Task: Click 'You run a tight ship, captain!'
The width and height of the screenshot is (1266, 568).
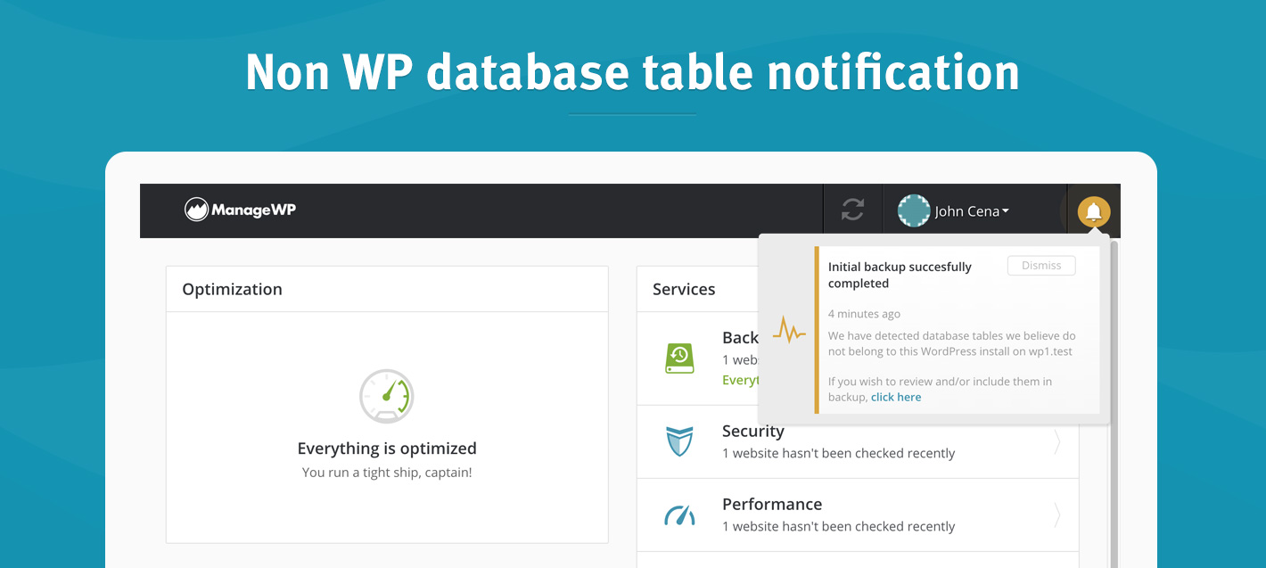Action: 387,473
